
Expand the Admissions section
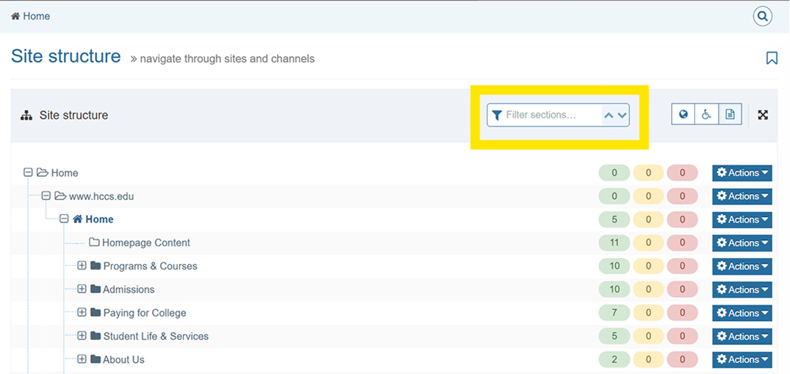click(82, 289)
